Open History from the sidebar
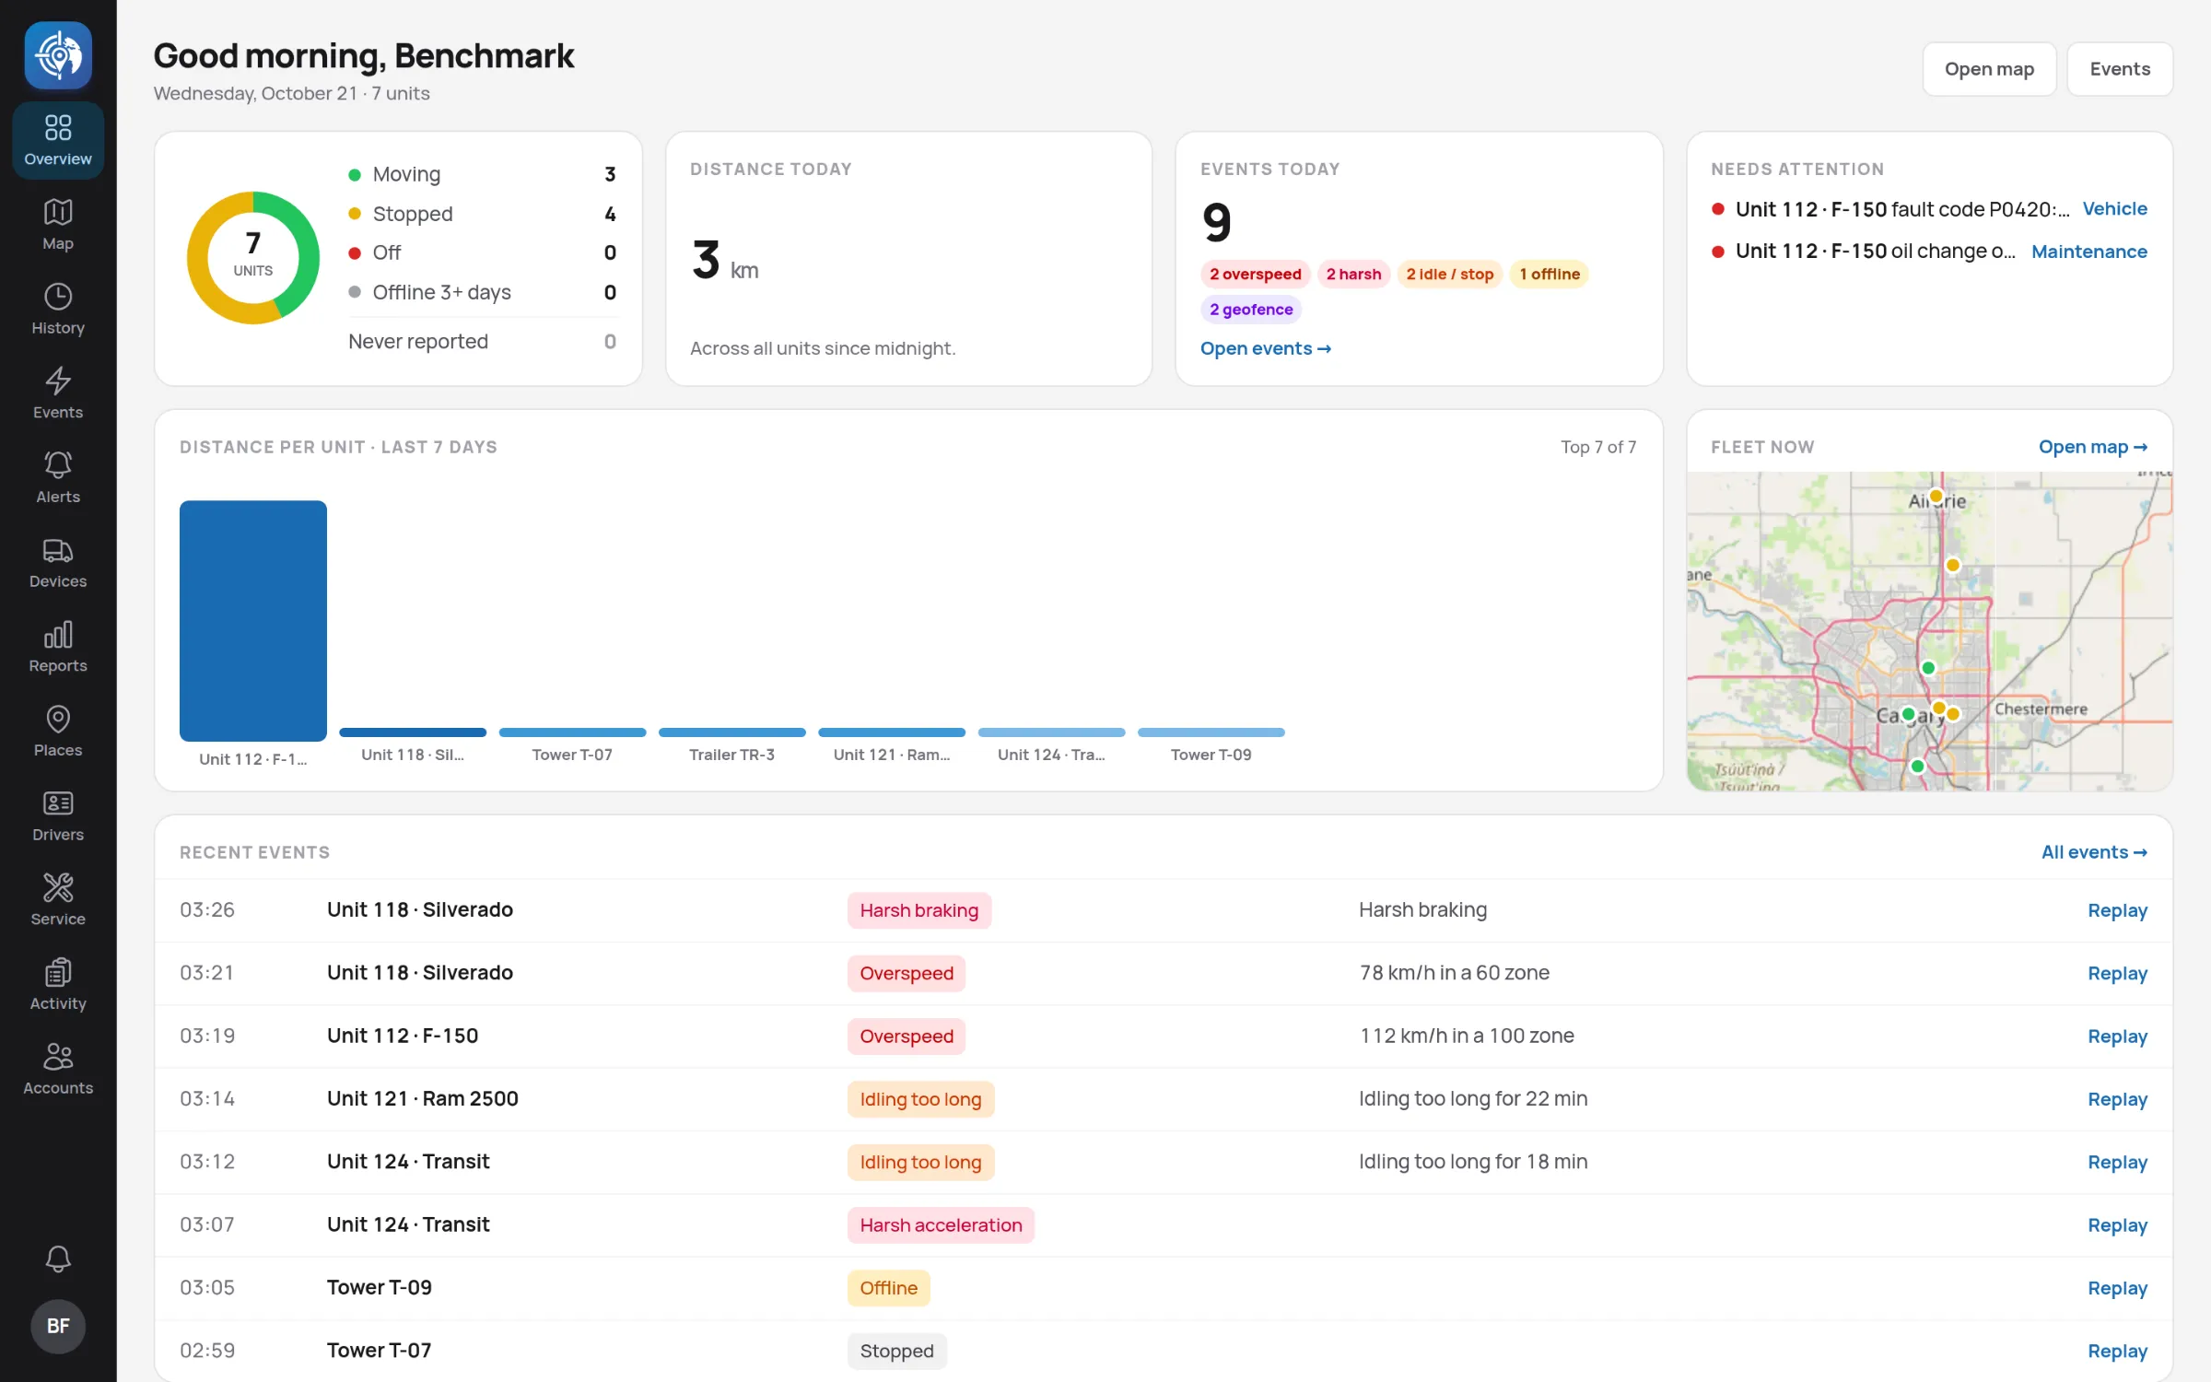 pos(58,310)
